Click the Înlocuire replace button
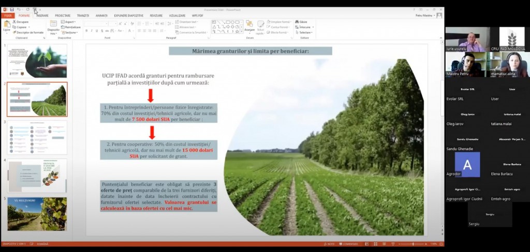The image size is (530, 252). point(304,27)
